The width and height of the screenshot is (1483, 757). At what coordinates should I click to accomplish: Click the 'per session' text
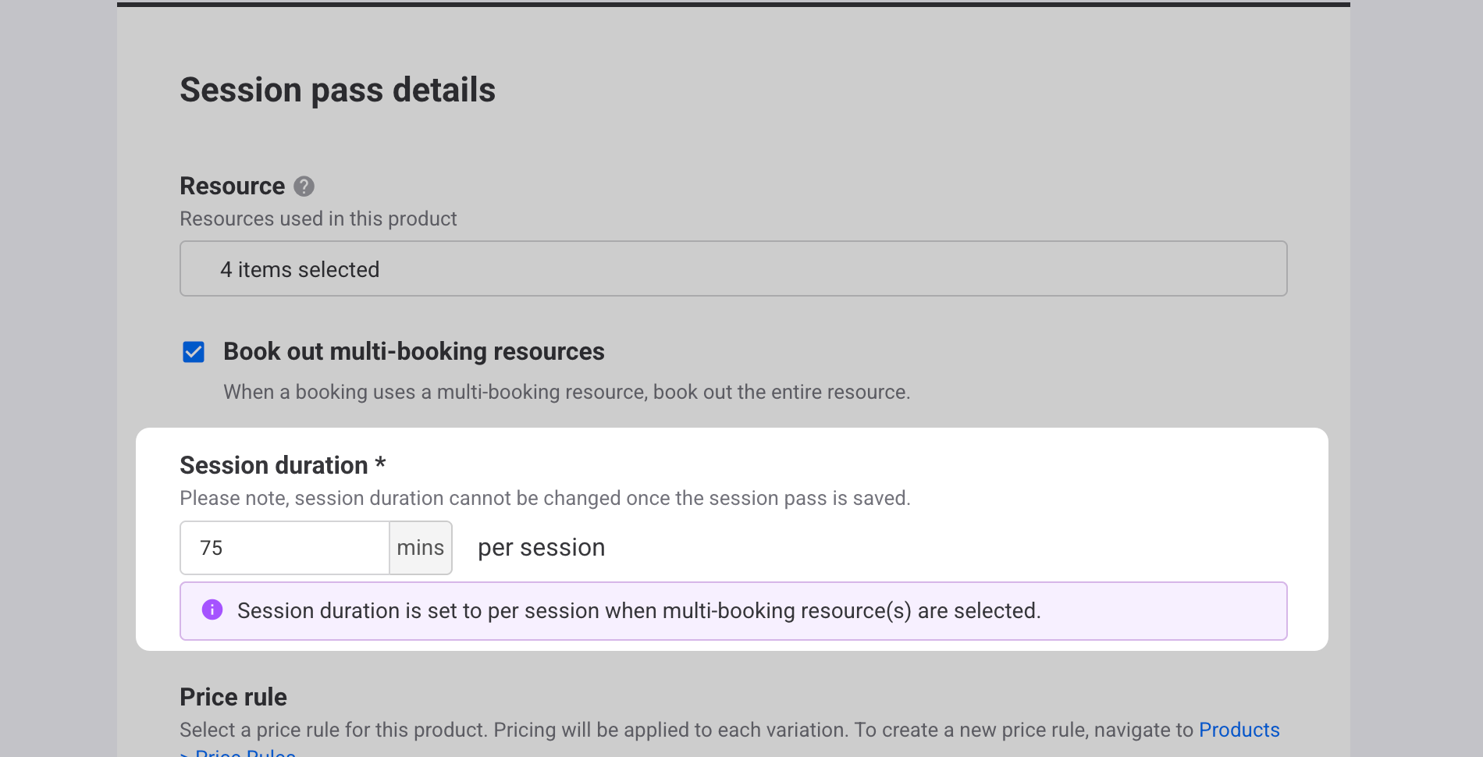[541, 548]
